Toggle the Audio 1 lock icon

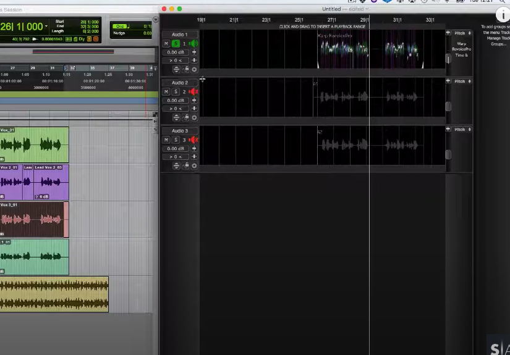[185, 69]
